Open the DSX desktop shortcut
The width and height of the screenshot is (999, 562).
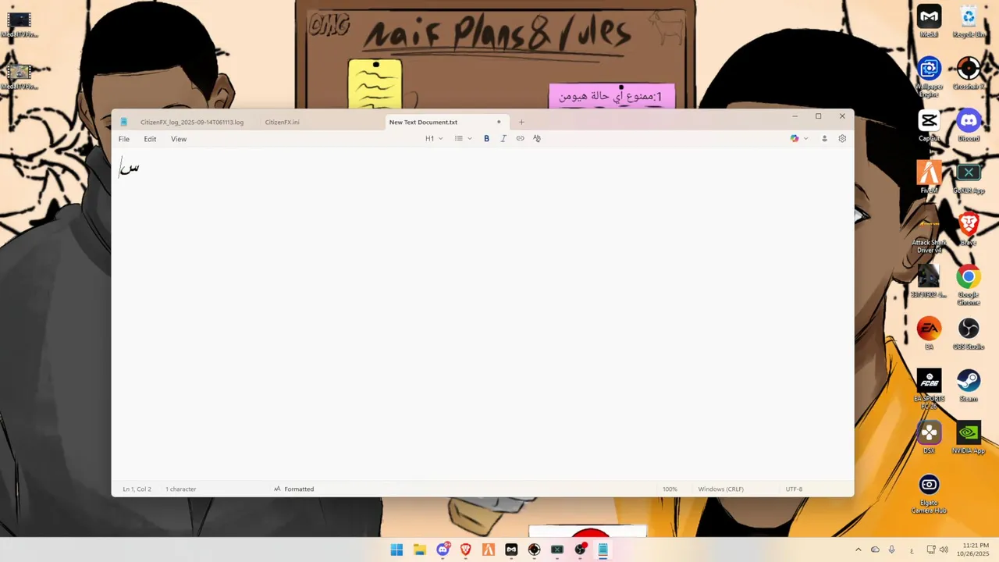coord(929,437)
